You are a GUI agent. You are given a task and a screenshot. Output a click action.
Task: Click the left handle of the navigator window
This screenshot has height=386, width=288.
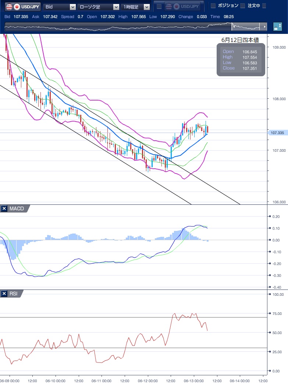(x=232, y=27)
